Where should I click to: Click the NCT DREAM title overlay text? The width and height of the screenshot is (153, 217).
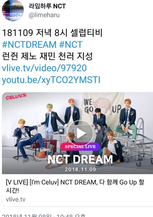tap(80, 160)
